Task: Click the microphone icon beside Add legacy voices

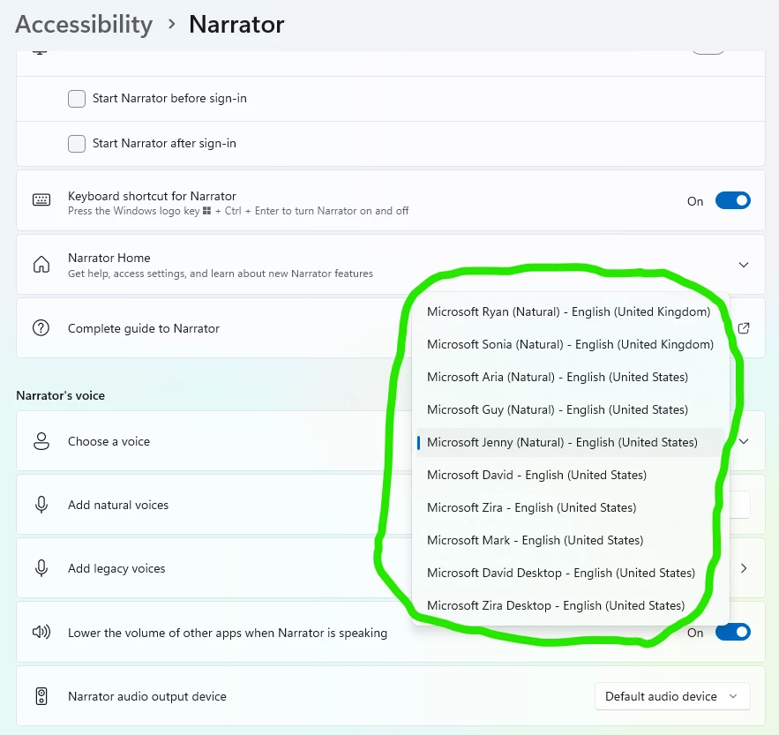Action: point(41,568)
